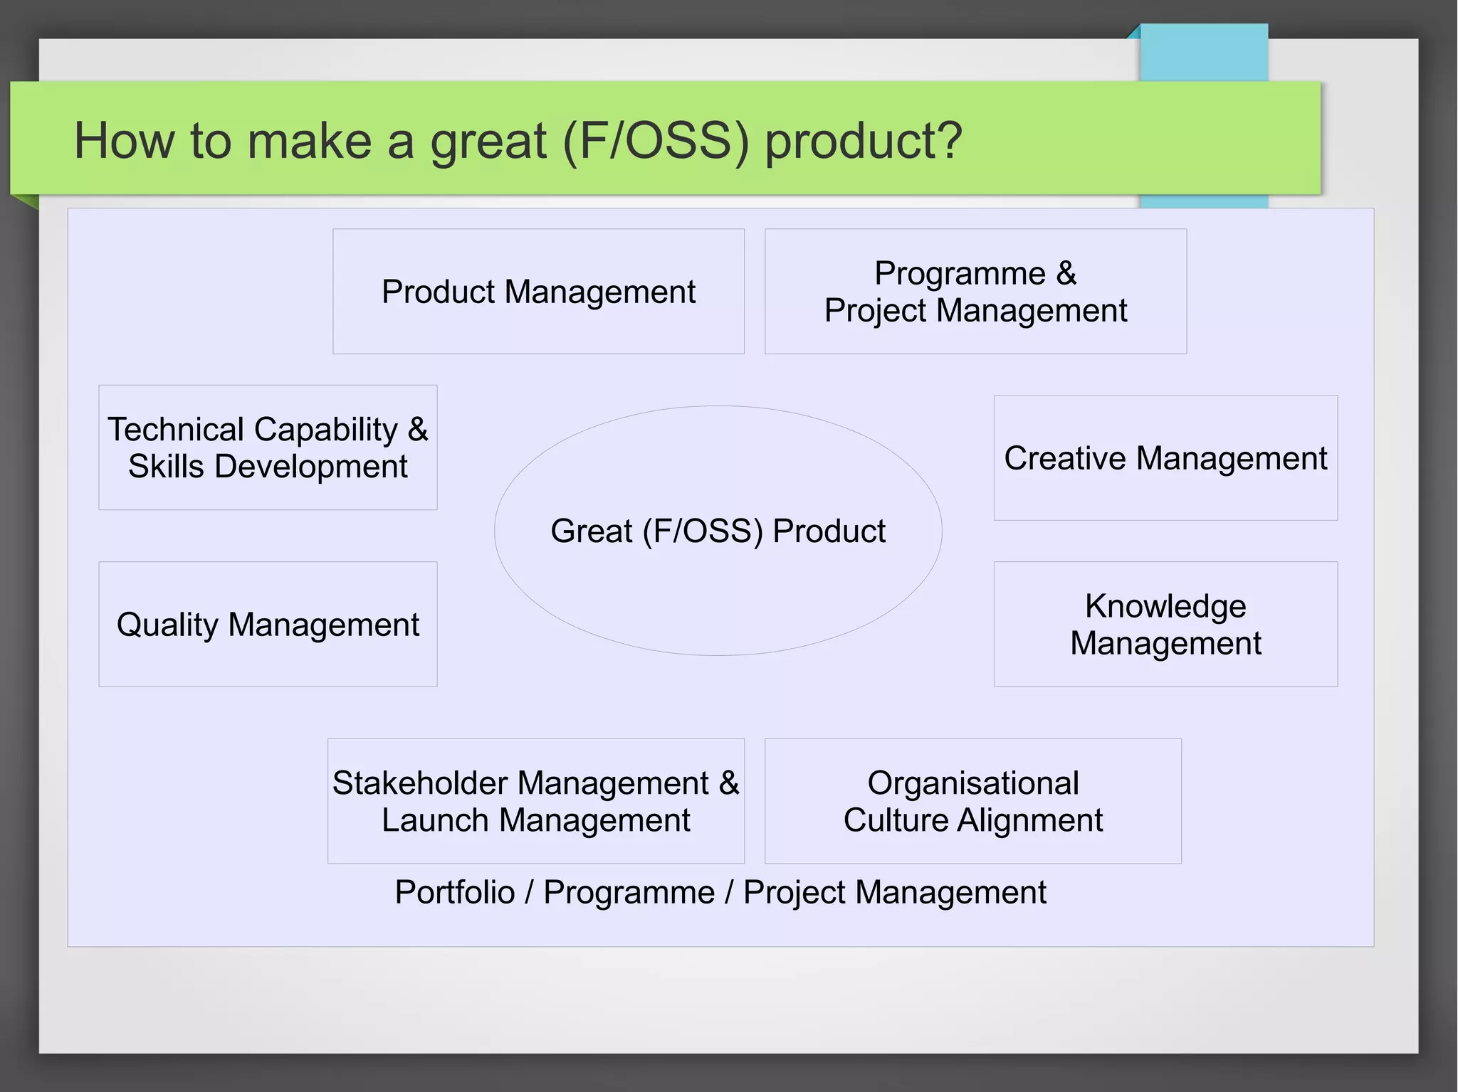Click Technical Capability & Skills Development box
The height and width of the screenshot is (1092, 1458).
click(x=268, y=447)
